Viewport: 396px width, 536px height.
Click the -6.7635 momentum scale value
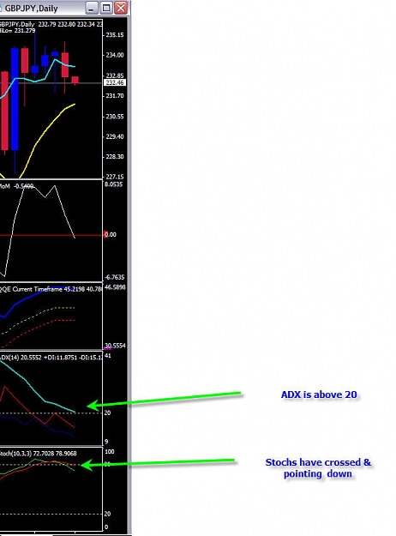tap(114, 277)
